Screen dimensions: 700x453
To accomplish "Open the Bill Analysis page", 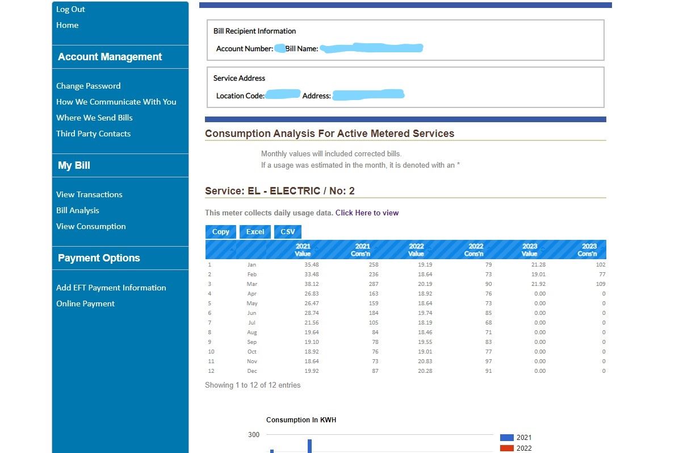I will [x=77, y=210].
